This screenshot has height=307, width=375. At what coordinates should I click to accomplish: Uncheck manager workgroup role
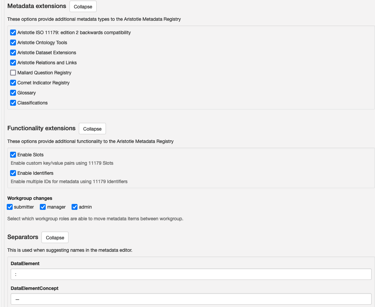(43, 207)
